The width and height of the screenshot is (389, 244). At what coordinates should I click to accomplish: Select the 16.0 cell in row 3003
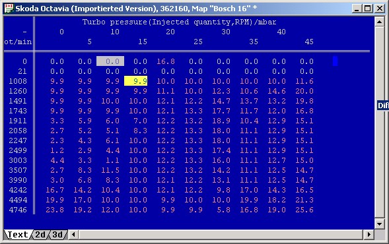click(221, 160)
